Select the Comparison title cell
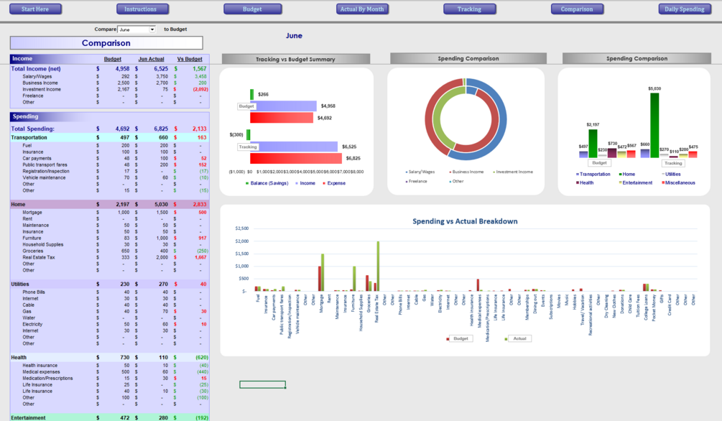This screenshot has height=421, width=722. (x=106, y=43)
